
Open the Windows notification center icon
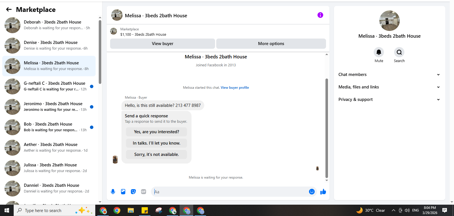[x=445, y=210]
